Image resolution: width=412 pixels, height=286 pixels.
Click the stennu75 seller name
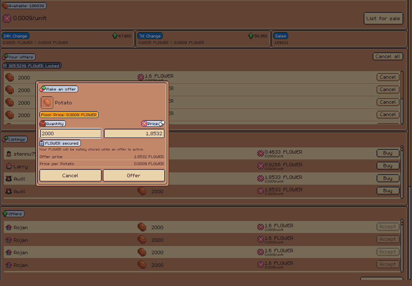25,154
